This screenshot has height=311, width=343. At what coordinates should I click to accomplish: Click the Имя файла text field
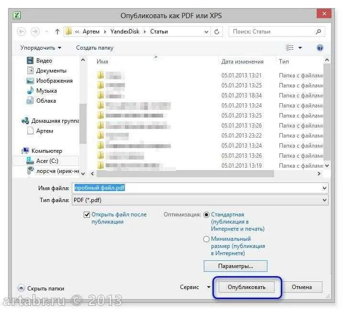click(x=197, y=188)
